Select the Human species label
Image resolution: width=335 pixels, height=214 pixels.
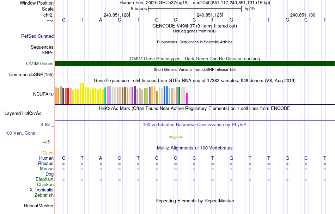[46, 158]
